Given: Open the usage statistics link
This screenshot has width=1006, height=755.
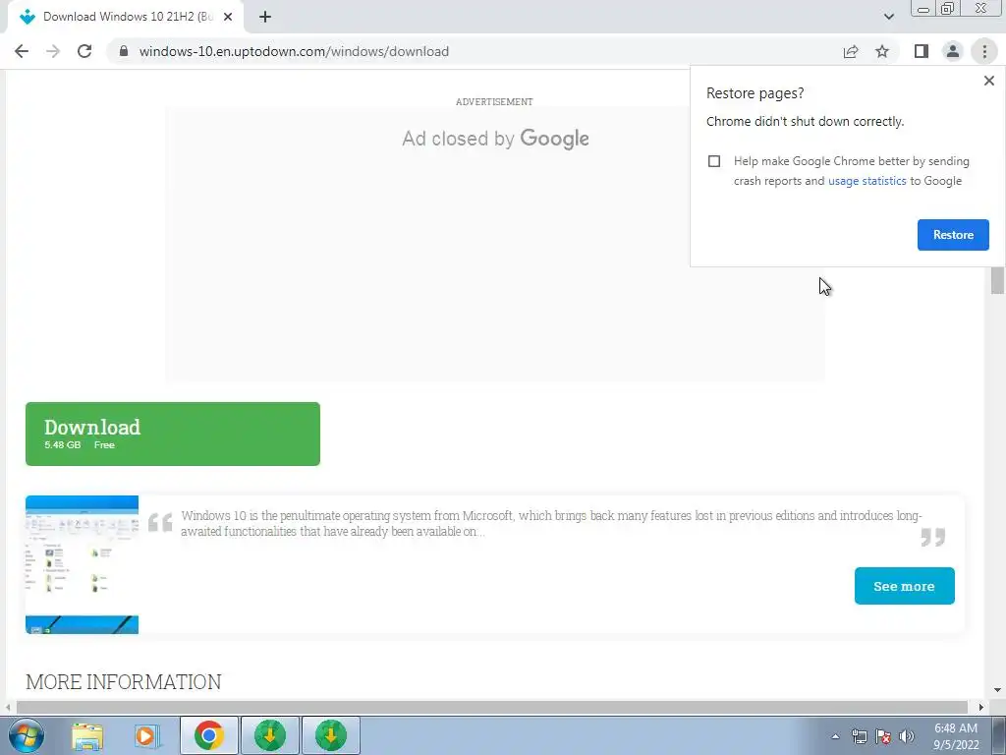Looking at the screenshot, I should (x=866, y=181).
